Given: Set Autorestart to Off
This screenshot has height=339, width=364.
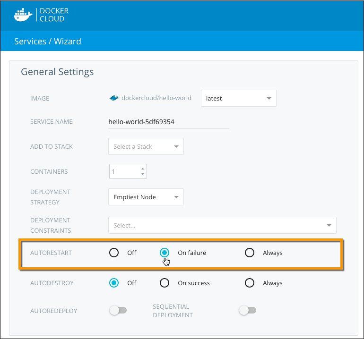Looking at the screenshot, I should [114, 253].
